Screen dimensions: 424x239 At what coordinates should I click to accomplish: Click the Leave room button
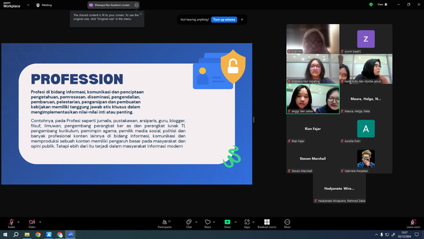click(x=413, y=224)
